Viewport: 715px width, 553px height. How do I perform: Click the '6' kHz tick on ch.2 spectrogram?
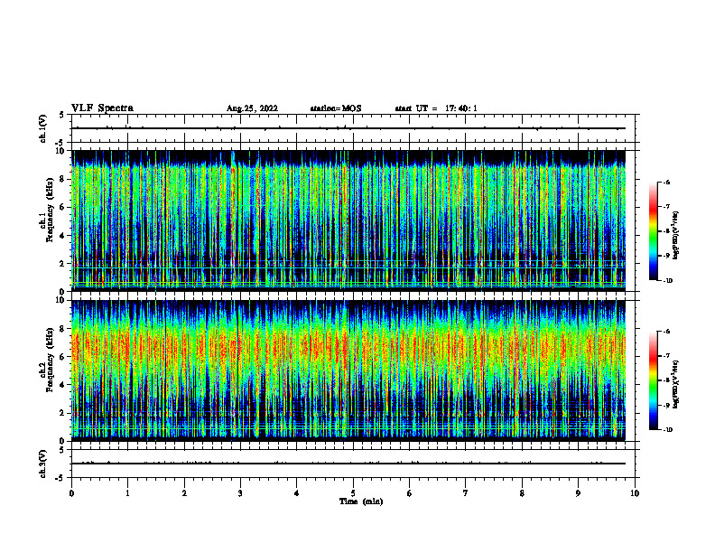pos(62,357)
